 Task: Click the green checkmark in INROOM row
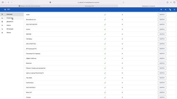105,34
